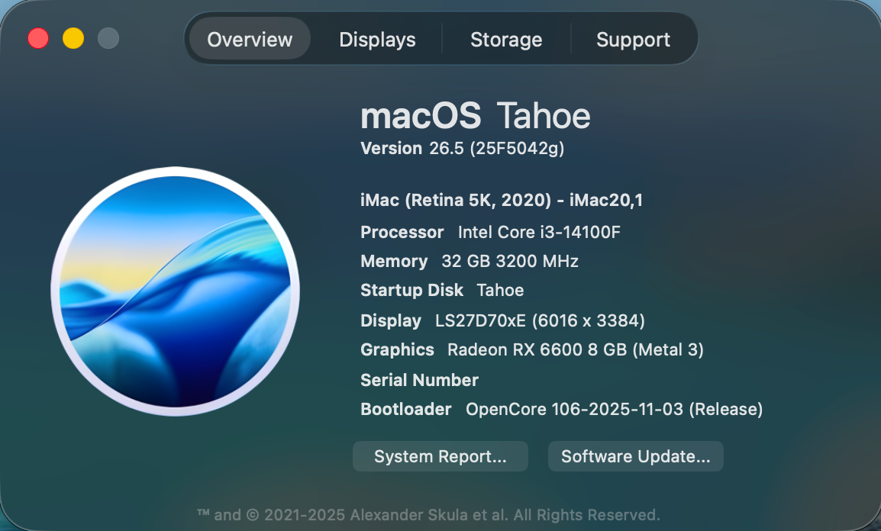This screenshot has width=881, height=531.
Task: Click the Software Update button
Action: (635, 456)
